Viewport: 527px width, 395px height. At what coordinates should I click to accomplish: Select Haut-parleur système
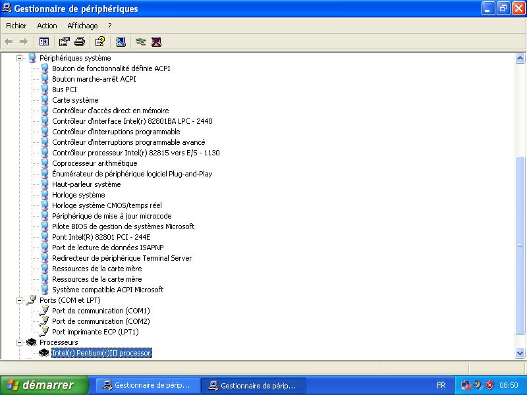[x=86, y=184]
